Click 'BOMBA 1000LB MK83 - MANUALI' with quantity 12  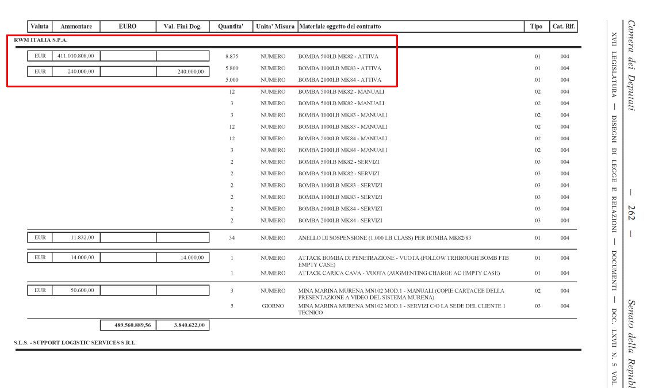343,126
